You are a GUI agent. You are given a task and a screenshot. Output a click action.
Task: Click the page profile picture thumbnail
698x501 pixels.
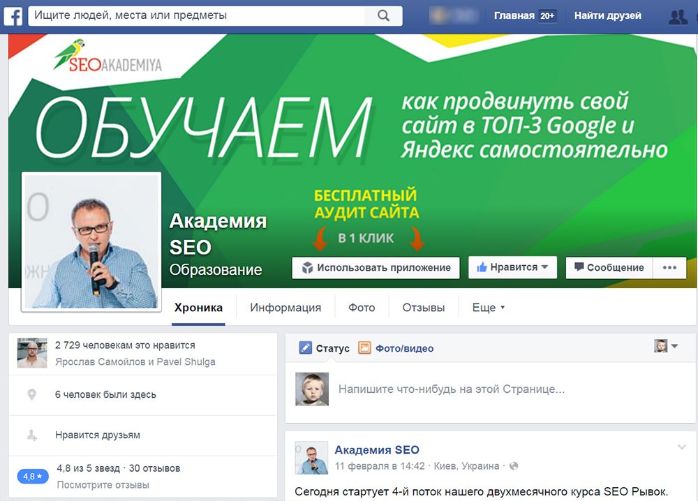[91, 241]
